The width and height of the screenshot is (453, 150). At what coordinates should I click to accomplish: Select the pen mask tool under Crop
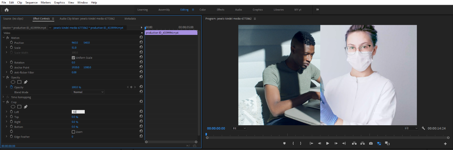26,107
